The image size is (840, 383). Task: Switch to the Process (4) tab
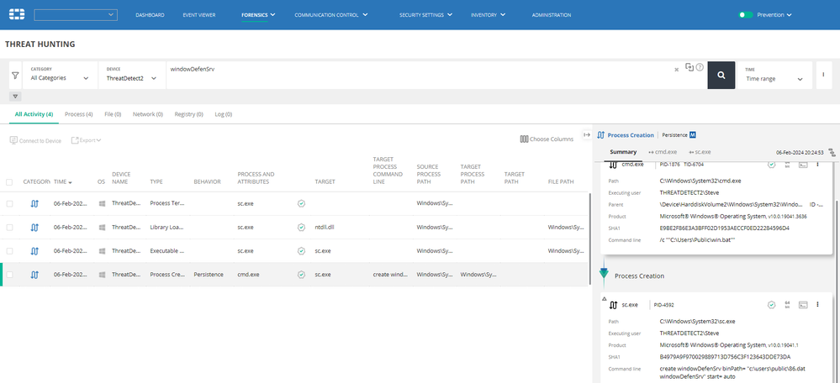pyautogui.click(x=78, y=113)
